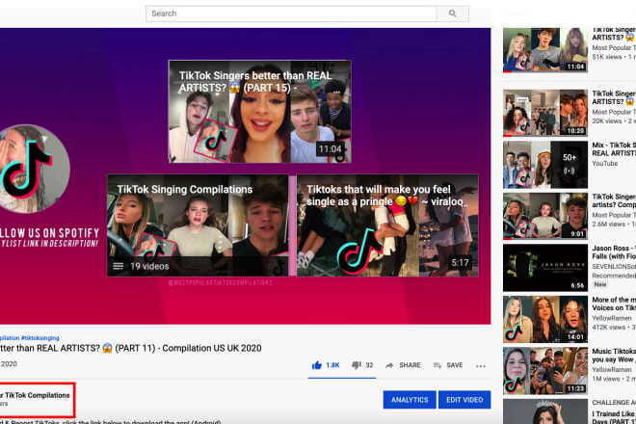636x424 pixels.
Task: Click the Share arrow icon
Action: point(389,365)
